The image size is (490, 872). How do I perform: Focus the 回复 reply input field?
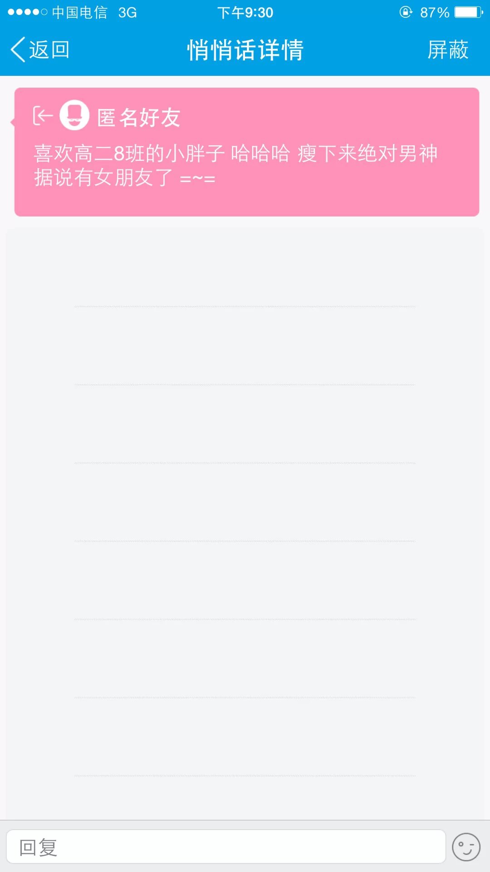(x=225, y=847)
